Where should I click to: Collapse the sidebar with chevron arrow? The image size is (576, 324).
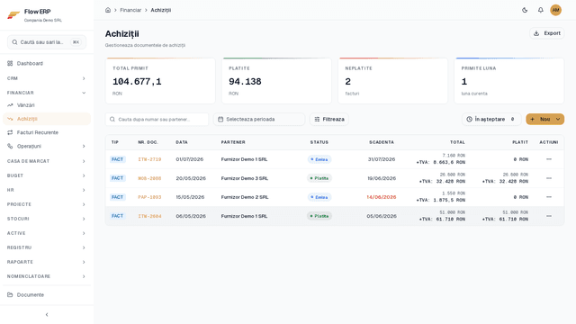[47, 315]
